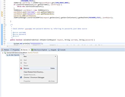The width and height of the screenshot is (125, 97).
Task: Choose Clean Module Work Directory option
Action: coord(34,72)
